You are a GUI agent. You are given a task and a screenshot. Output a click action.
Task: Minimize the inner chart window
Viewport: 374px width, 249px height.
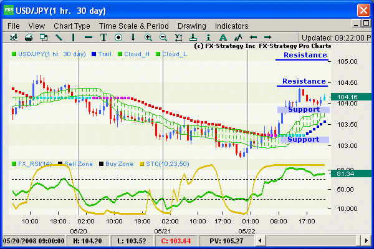[x=356, y=24]
